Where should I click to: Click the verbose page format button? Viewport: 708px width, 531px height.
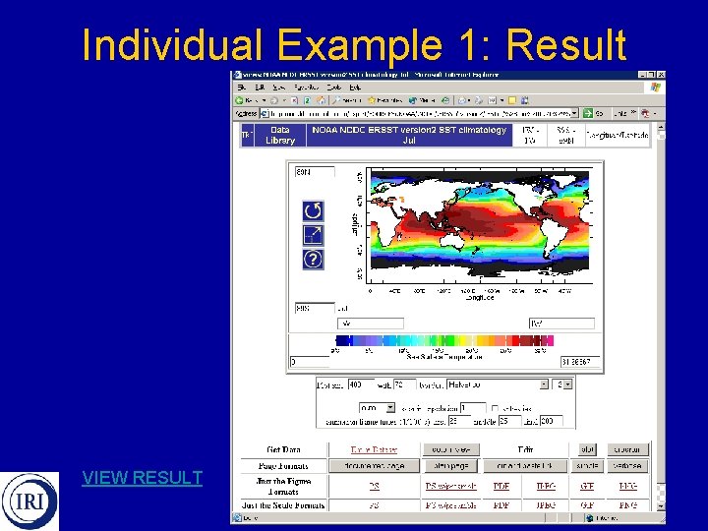(x=627, y=465)
